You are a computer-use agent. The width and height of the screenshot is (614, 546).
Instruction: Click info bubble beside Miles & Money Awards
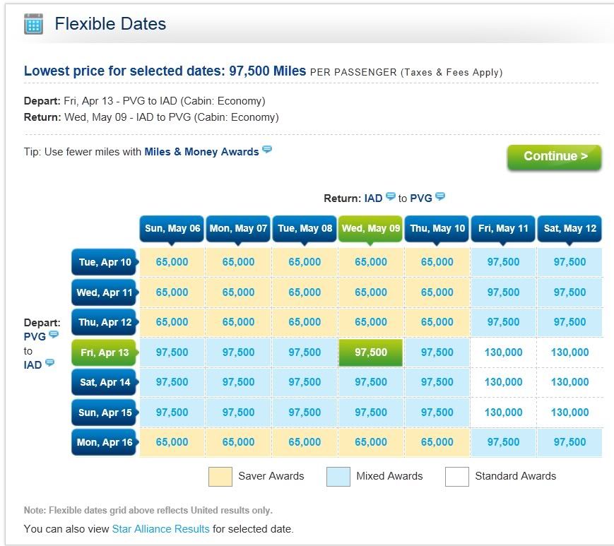point(267,150)
